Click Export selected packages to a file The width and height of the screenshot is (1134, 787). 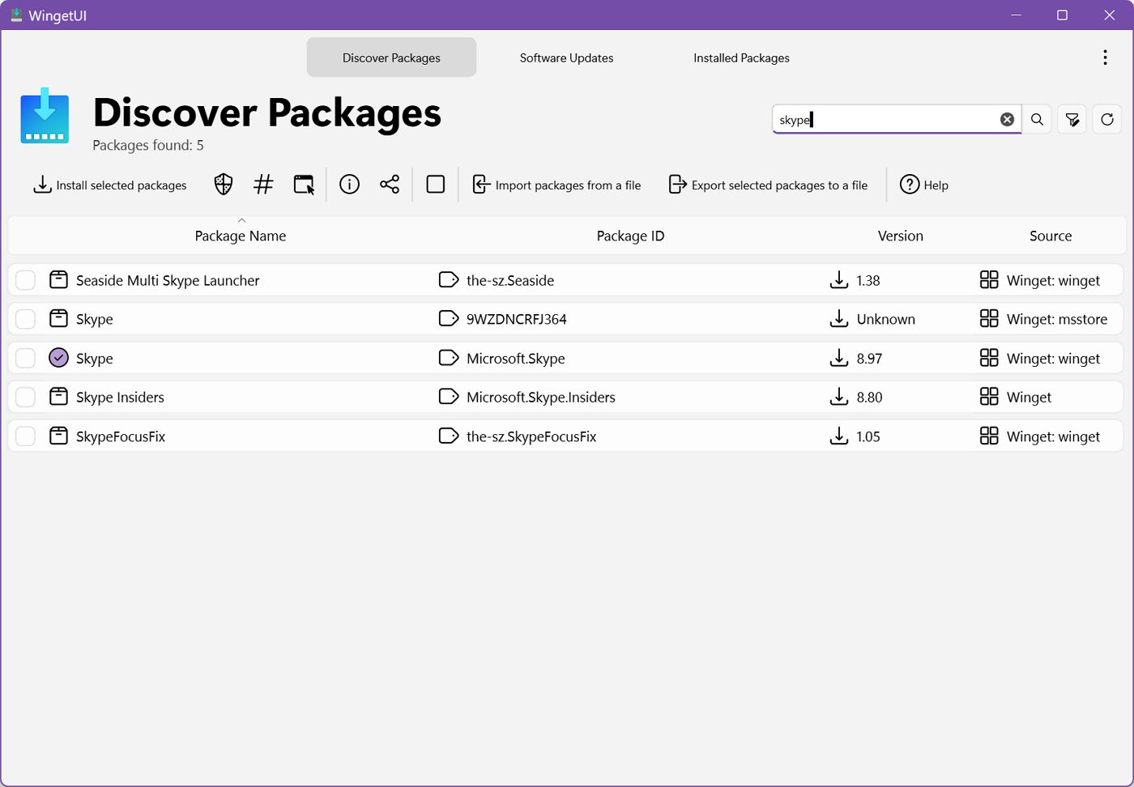click(768, 185)
